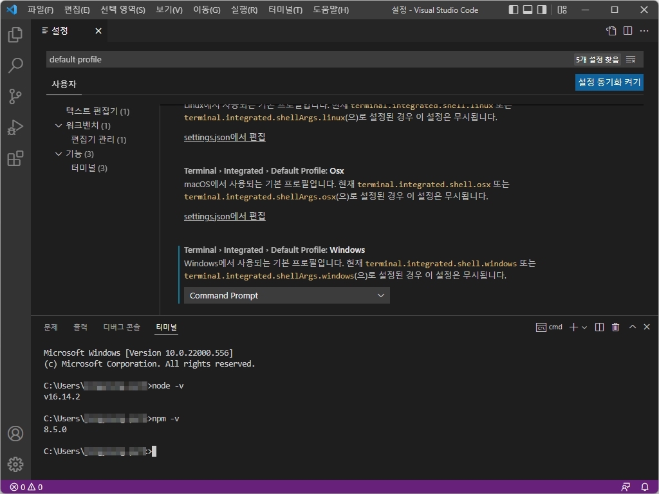This screenshot has width=659, height=494.
Task: Open settings JSON file icon
Action: [611, 31]
